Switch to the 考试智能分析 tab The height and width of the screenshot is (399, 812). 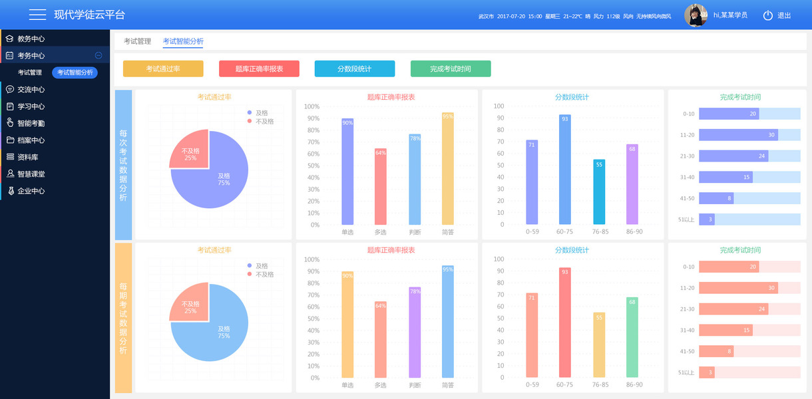[x=183, y=41]
